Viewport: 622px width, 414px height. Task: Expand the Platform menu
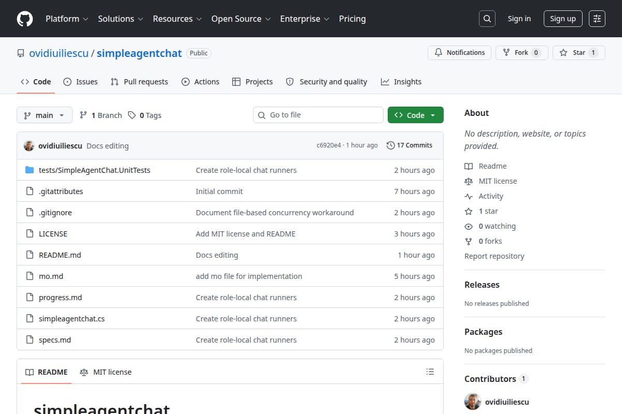67,19
